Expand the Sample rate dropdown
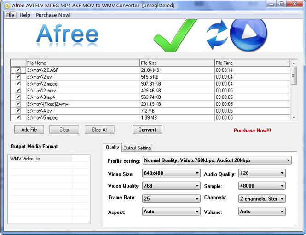 pyautogui.click(x=262, y=186)
